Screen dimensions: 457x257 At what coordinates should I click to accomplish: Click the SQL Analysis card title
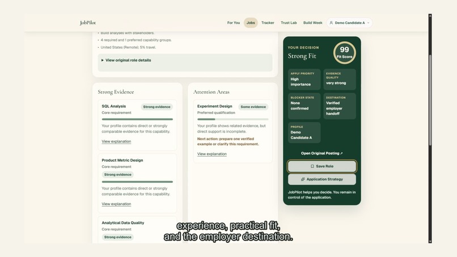click(x=113, y=106)
